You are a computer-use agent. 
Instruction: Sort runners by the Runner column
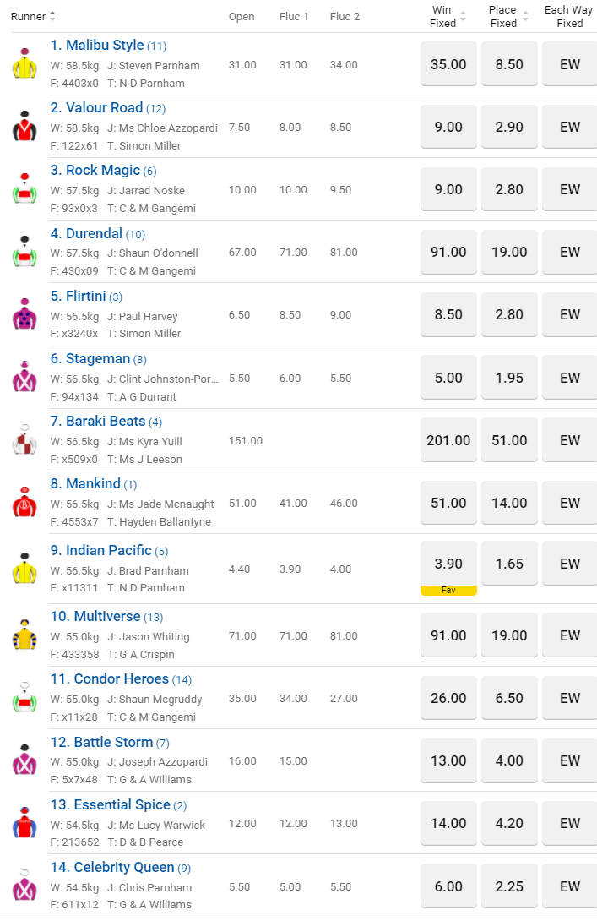[34, 16]
